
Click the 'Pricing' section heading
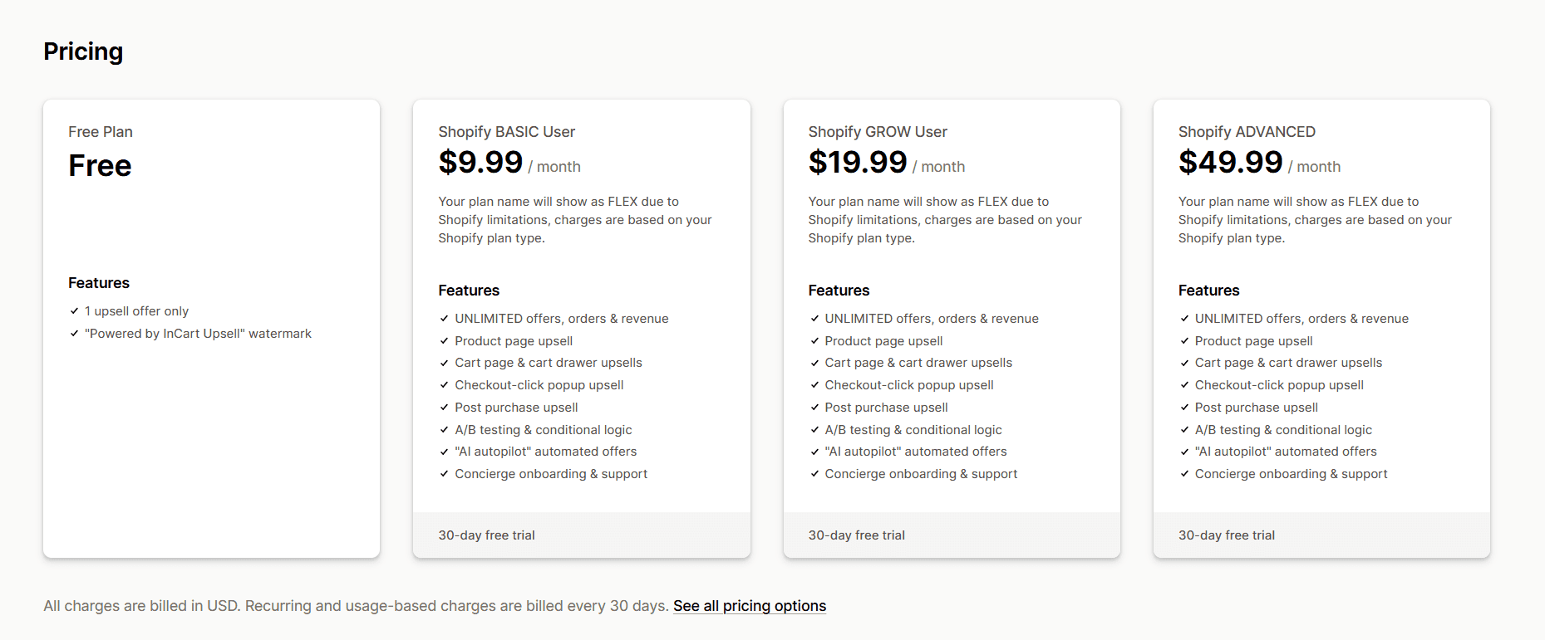click(83, 51)
